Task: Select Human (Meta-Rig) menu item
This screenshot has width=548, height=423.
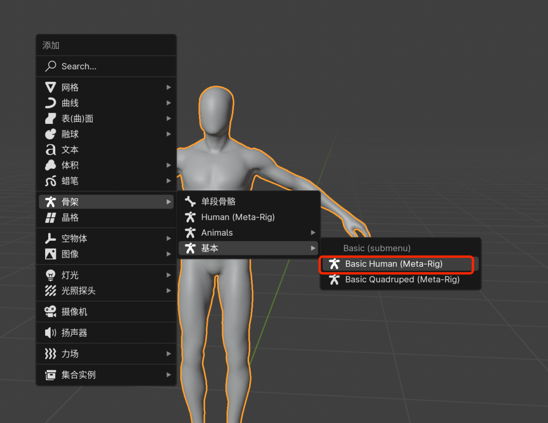Action: pyautogui.click(x=248, y=217)
